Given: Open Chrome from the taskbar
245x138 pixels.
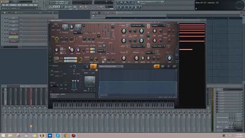Looking at the screenshot, I should coord(65,135).
